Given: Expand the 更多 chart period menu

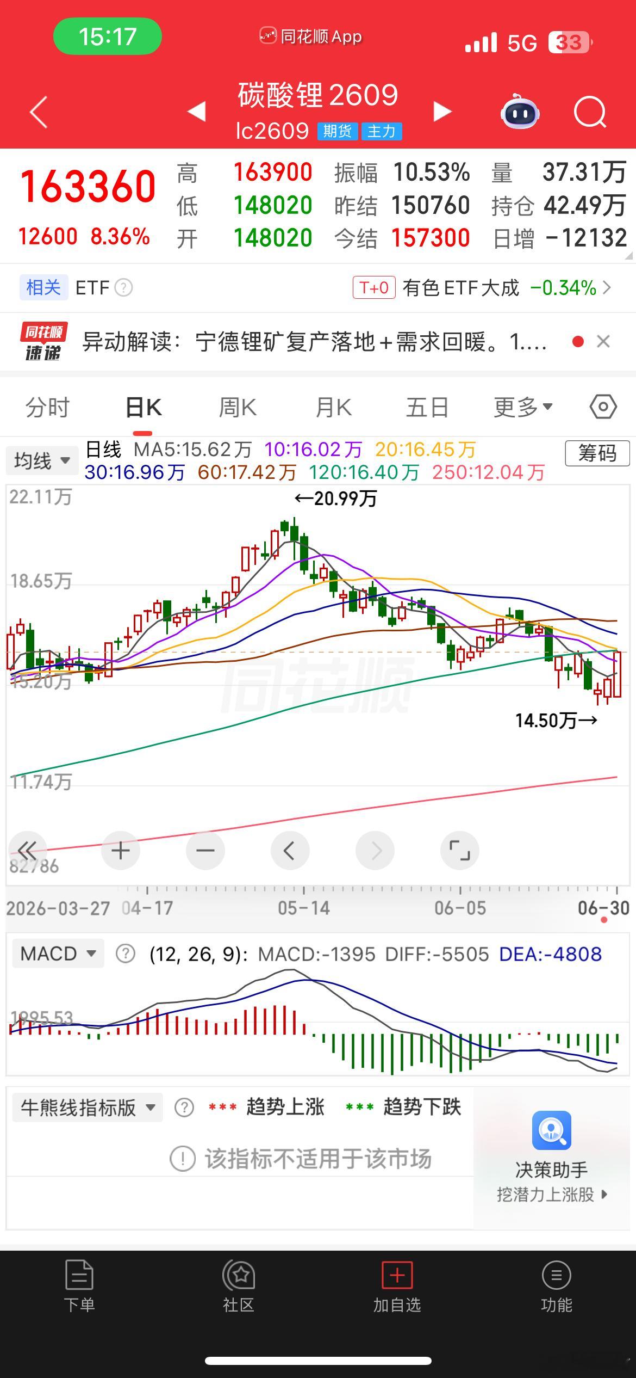Looking at the screenshot, I should [523, 407].
